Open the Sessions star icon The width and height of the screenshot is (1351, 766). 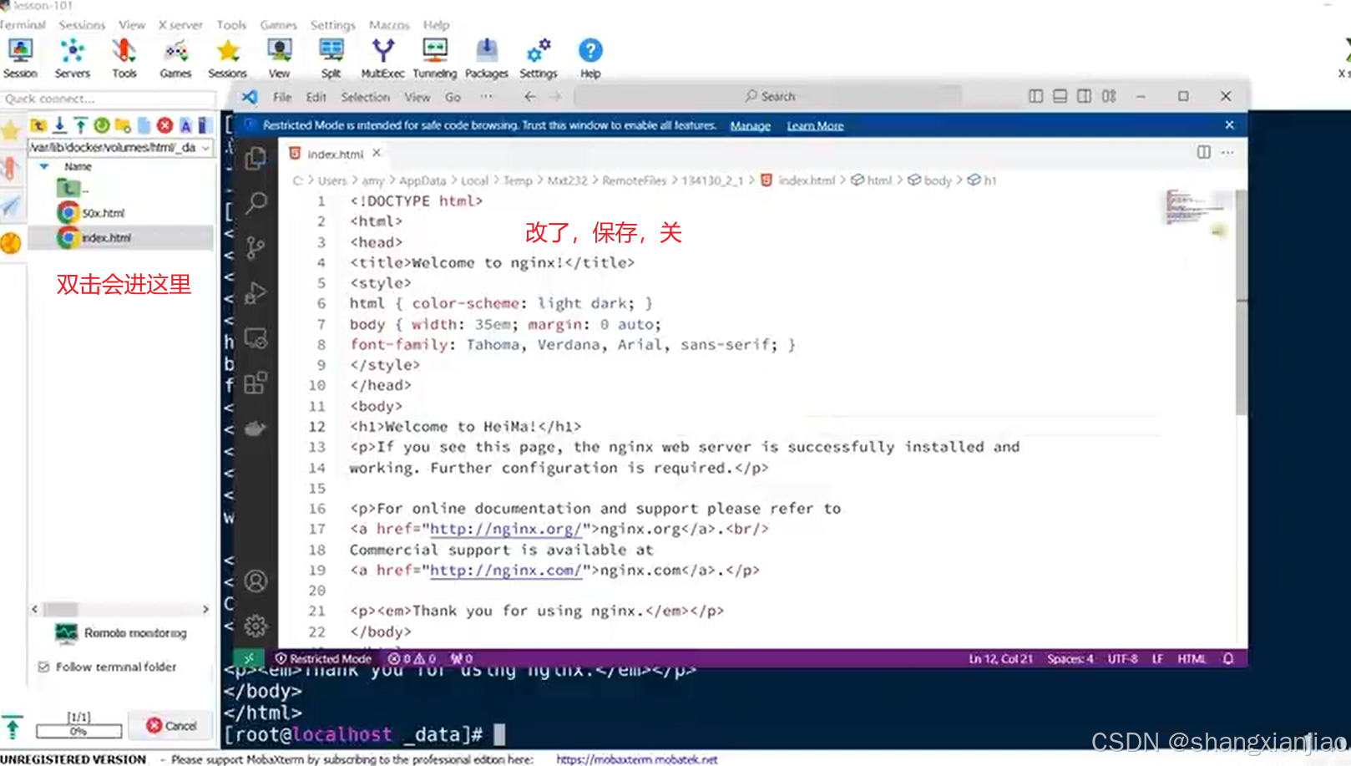pyautogui.click(x=227, y=58)
